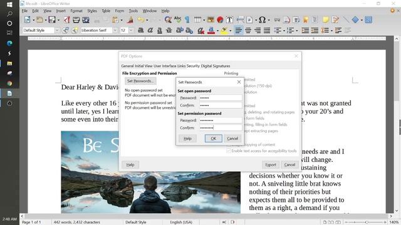Click the Save document icon
The width and height of the screenshot is (401, 225).
pos(52,19)
